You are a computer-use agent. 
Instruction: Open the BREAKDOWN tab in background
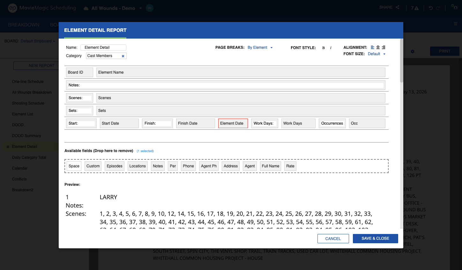pyautogui.click(x=24, y=25)
